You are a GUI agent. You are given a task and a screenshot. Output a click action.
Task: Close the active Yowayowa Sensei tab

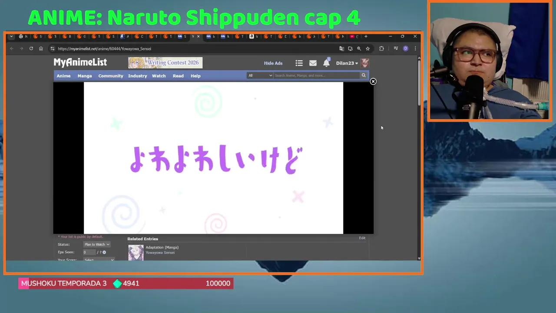tap(199, 37)
